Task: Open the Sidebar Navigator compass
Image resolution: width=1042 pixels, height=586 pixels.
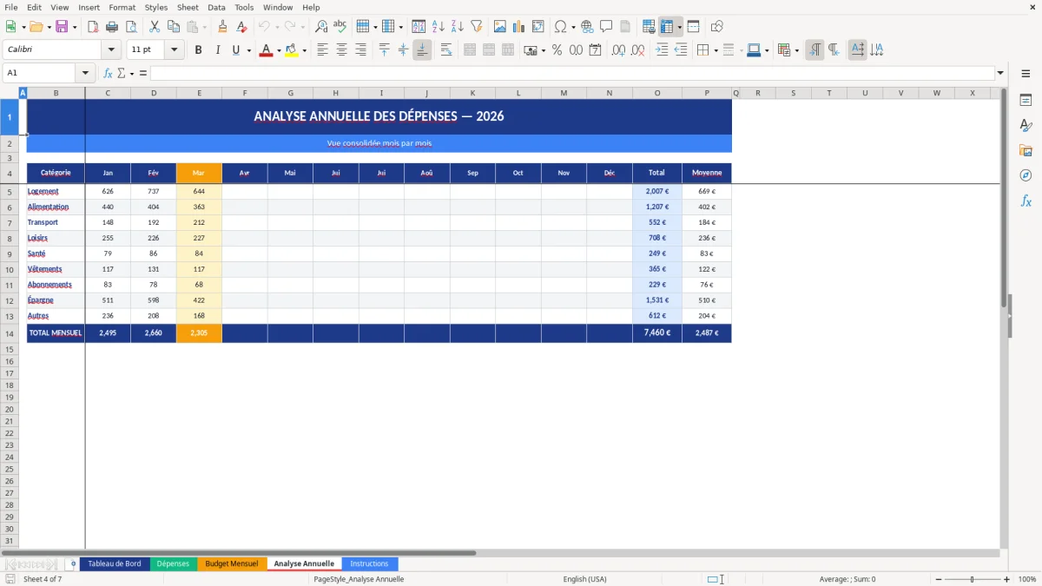Action: pyautogui.click(x=1026, y=176)
